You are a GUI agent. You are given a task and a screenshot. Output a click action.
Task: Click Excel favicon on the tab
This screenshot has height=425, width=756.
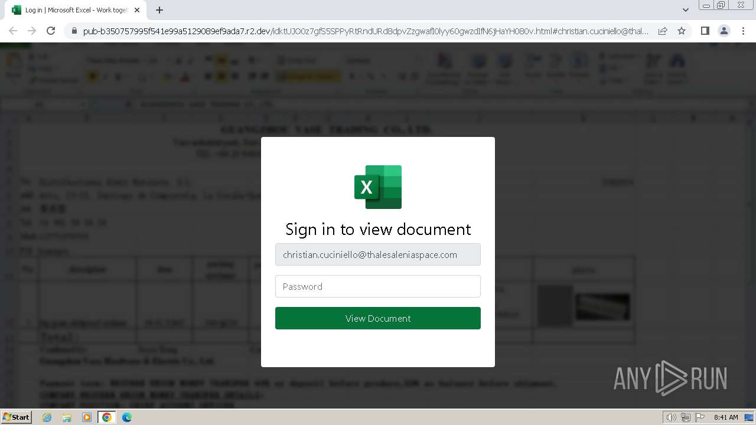(17, 10)
